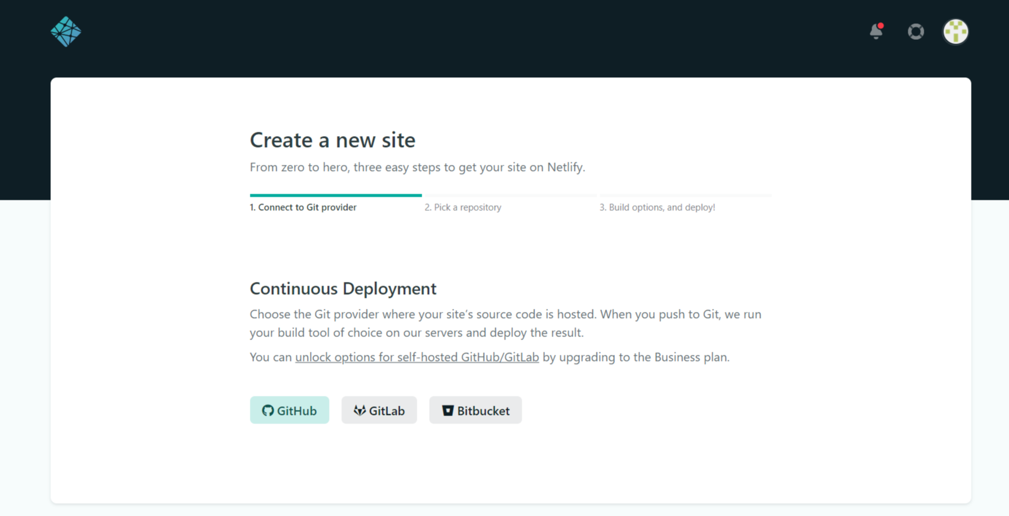This screenshot has height=516, width=1009.
Task: Open the support lifebuoy icon
Action: [x=916, y=31]
